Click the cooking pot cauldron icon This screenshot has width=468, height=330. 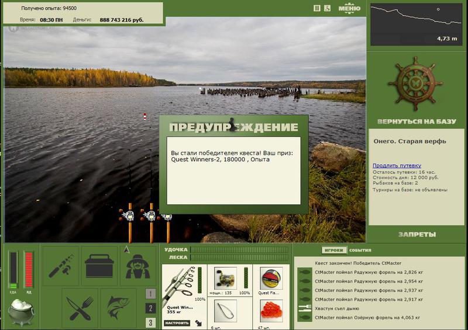point(21,312)
